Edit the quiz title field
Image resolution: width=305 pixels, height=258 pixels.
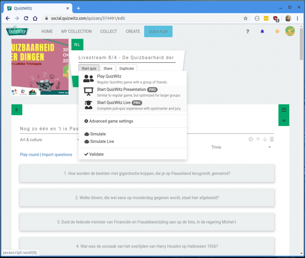tap(127, 57)
